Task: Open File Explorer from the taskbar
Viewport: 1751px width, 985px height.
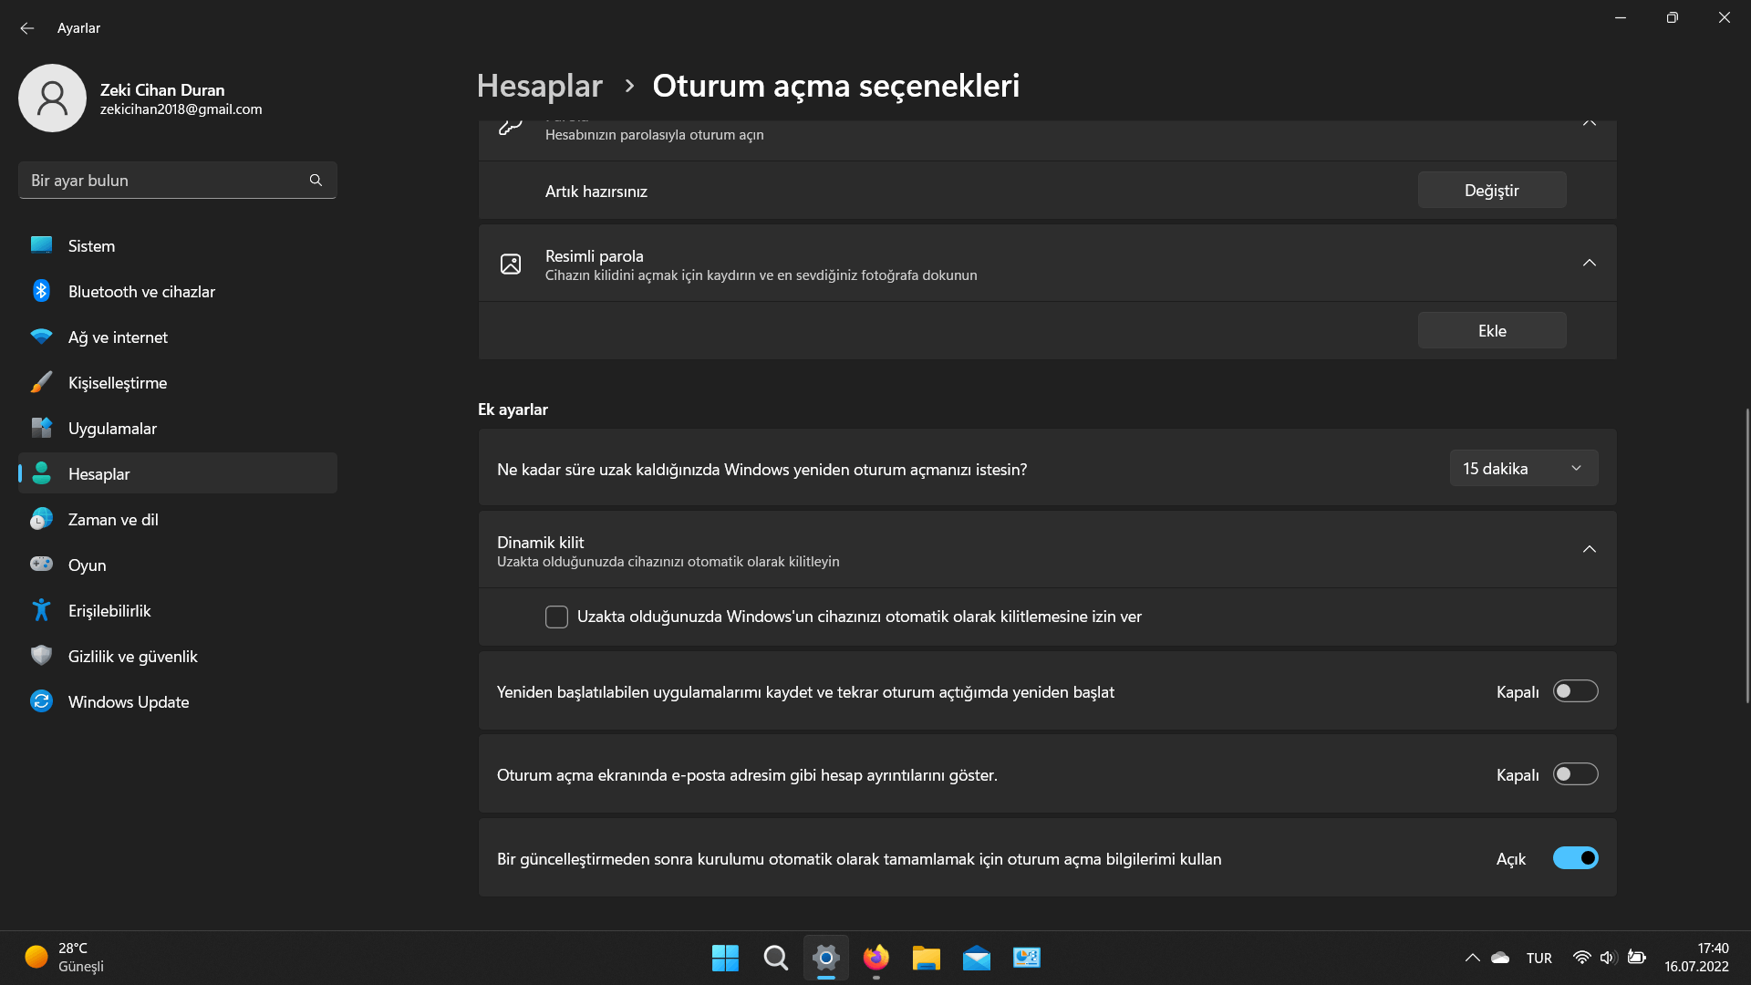Action: click(927, 958)
